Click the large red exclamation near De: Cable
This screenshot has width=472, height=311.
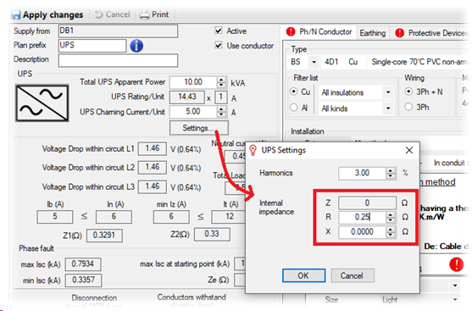pos(457,264)
